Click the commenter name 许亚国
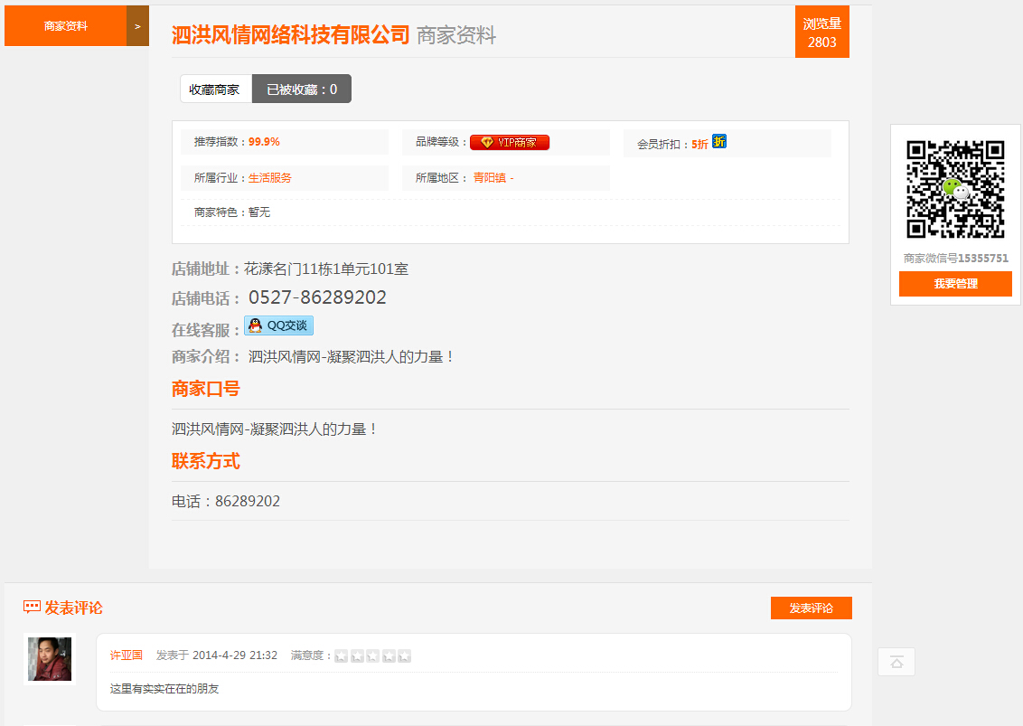This screenshot has height=726, width=1023. (126, 655)
